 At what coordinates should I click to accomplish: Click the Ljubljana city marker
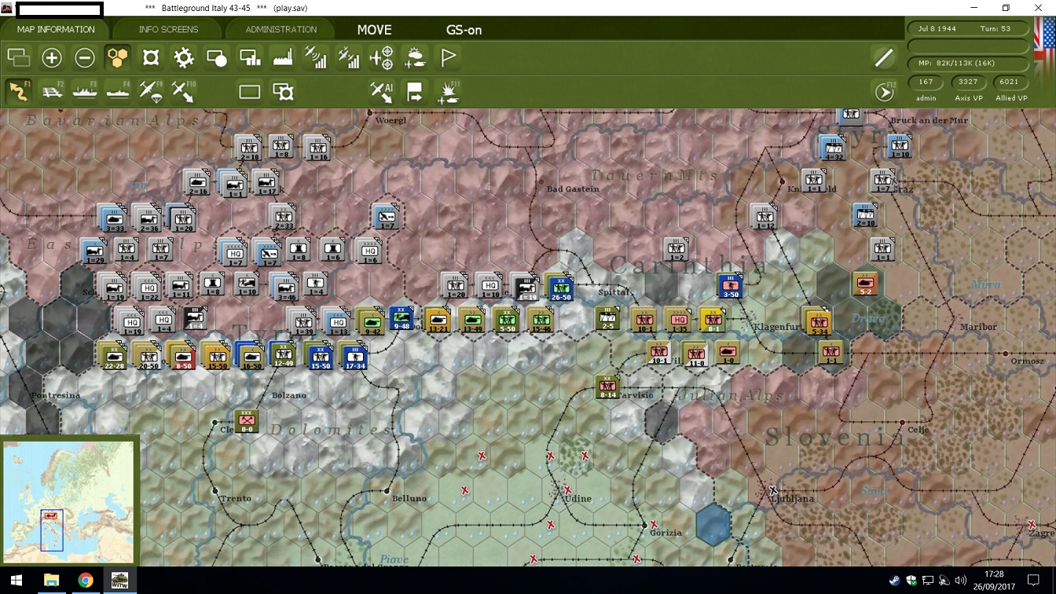[773, 489]
